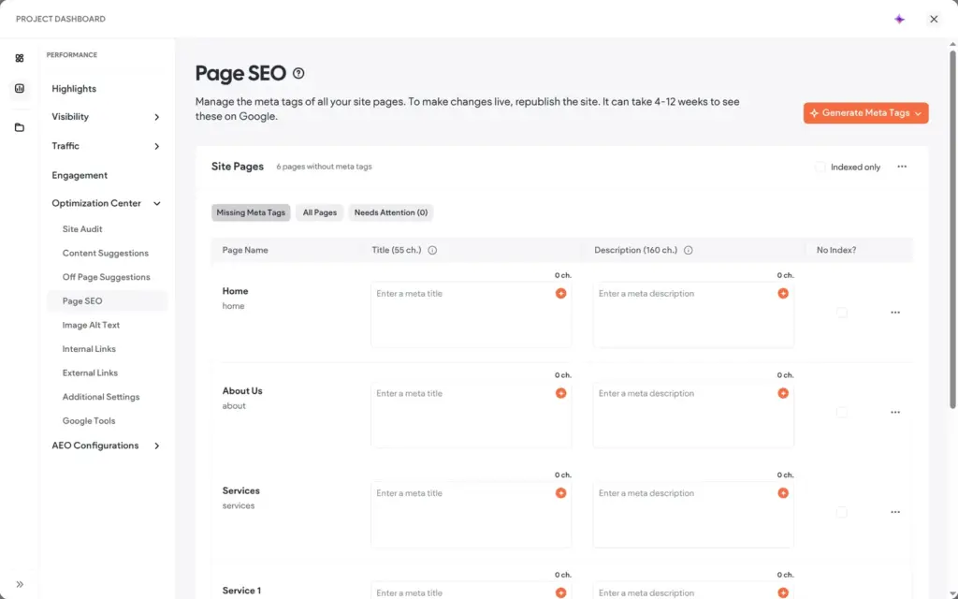The width and height of the screenshot is (958, 599).
Task: Open Additional Settings page
Action: tap(101, 397)
